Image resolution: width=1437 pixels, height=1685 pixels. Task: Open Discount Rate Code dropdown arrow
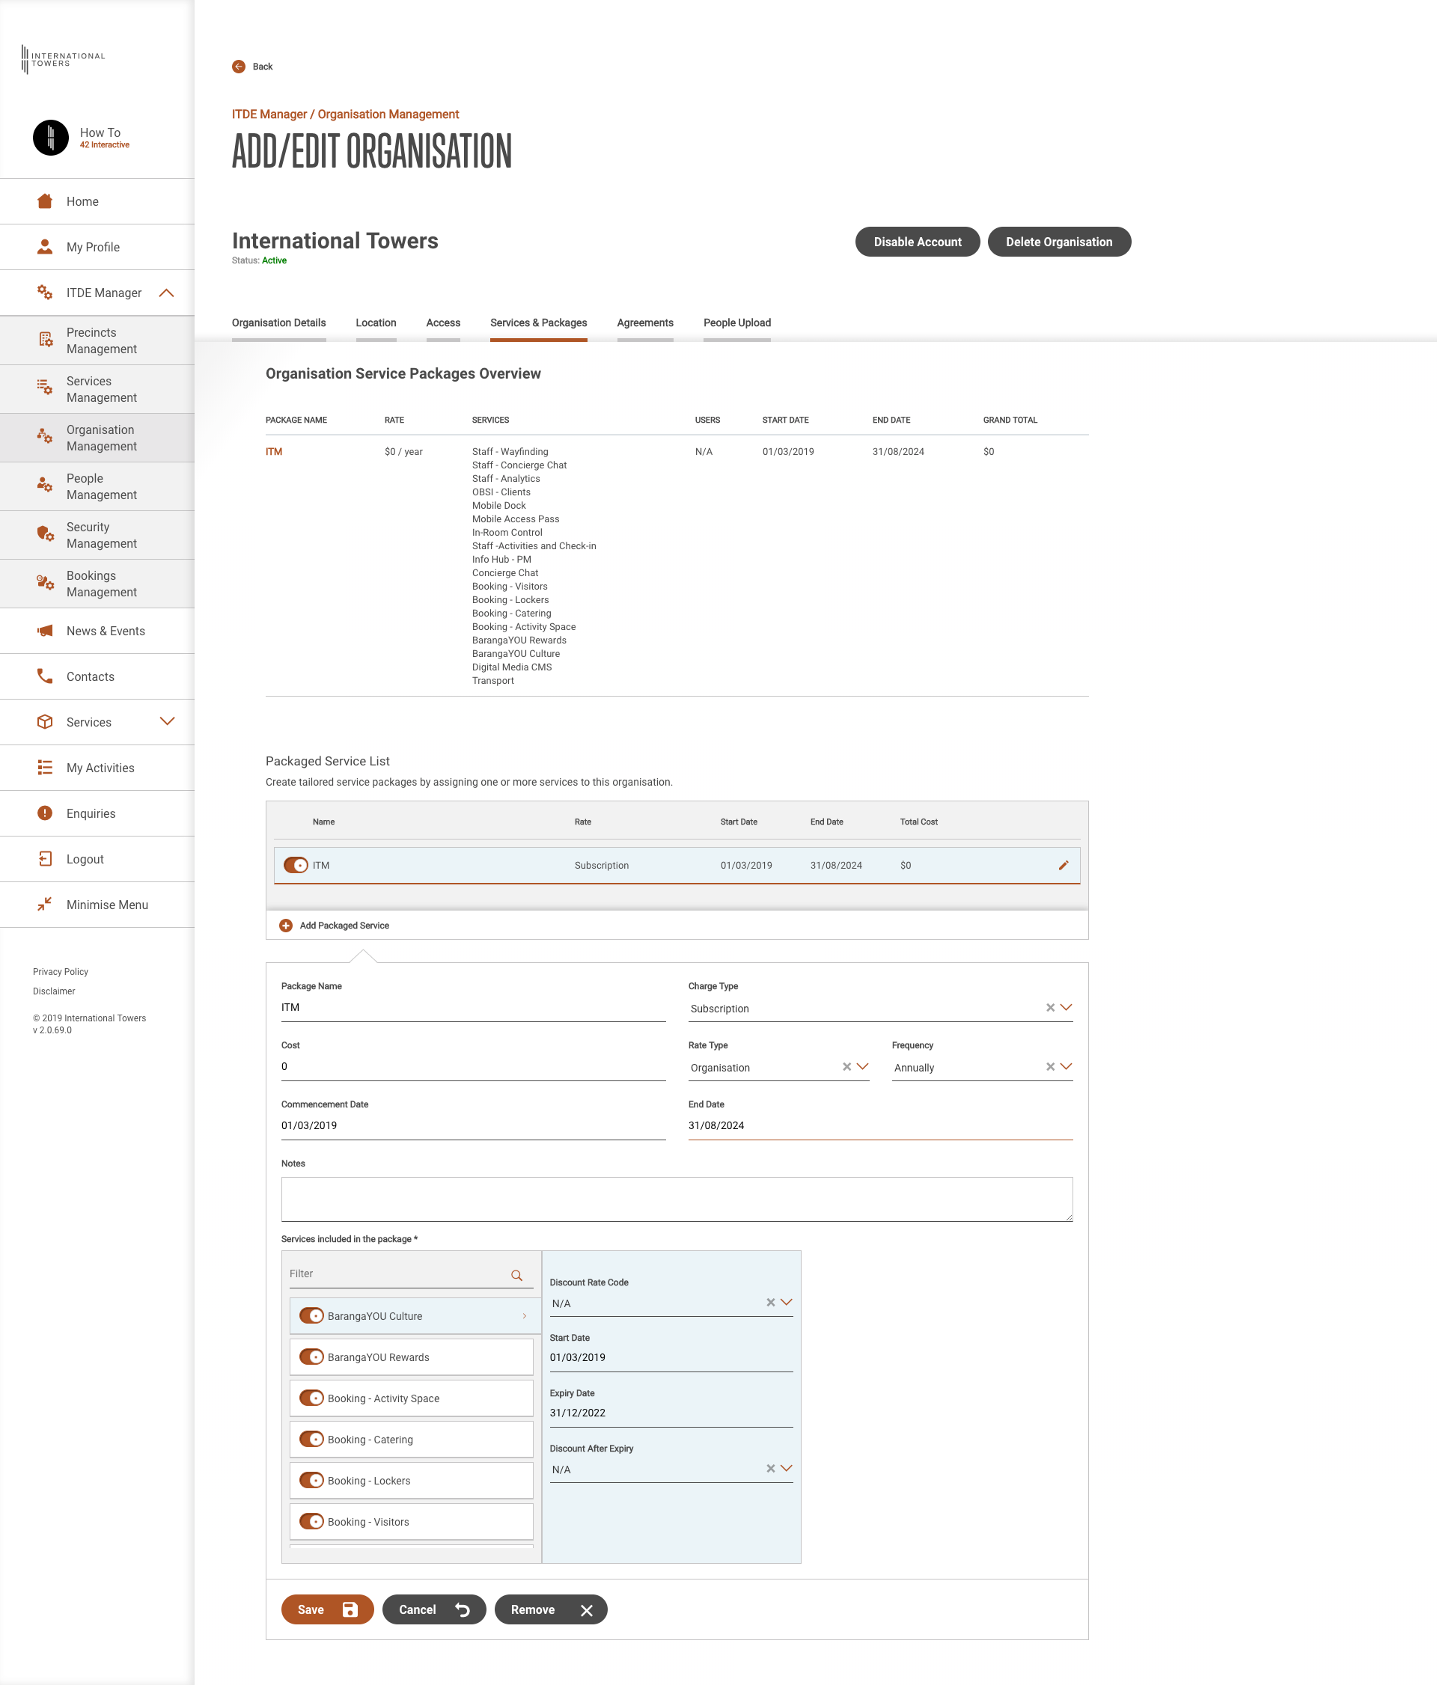click(x=787, y=1303)
